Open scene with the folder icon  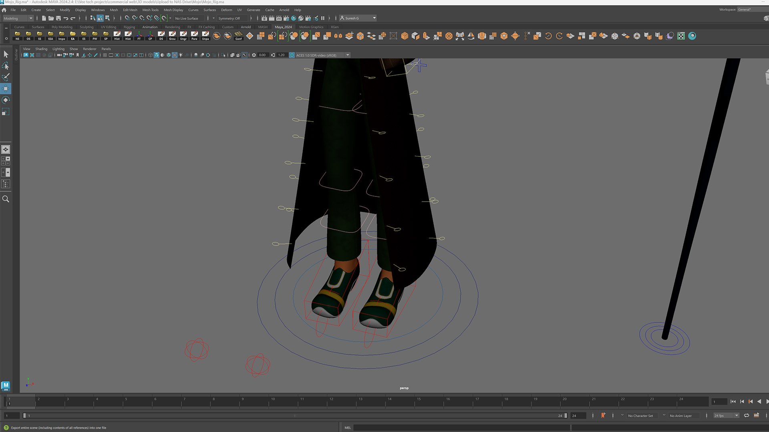pyautogui.click(x=51, y=18)
